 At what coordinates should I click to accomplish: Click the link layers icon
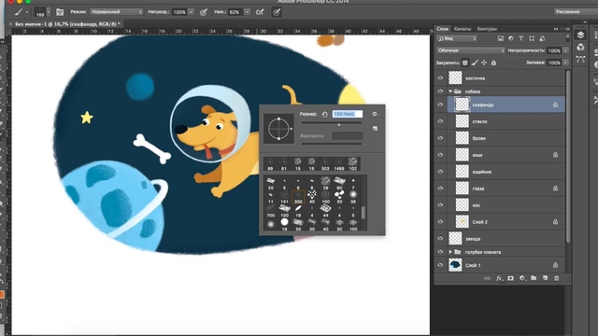tap(487, 278)
